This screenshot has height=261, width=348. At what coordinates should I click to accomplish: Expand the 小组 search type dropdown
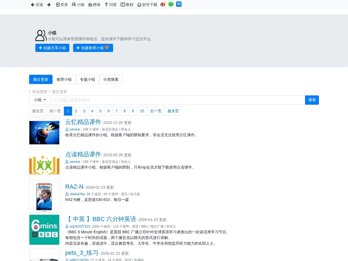pos(40,100)
